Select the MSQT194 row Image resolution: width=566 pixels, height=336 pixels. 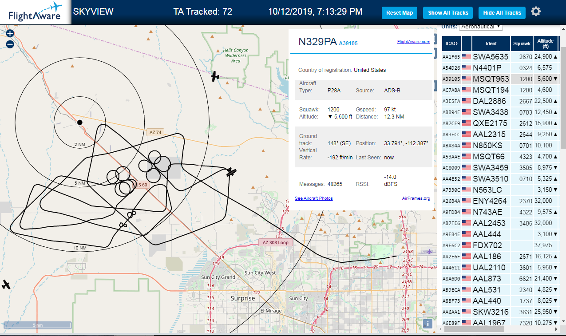[500, 90]
